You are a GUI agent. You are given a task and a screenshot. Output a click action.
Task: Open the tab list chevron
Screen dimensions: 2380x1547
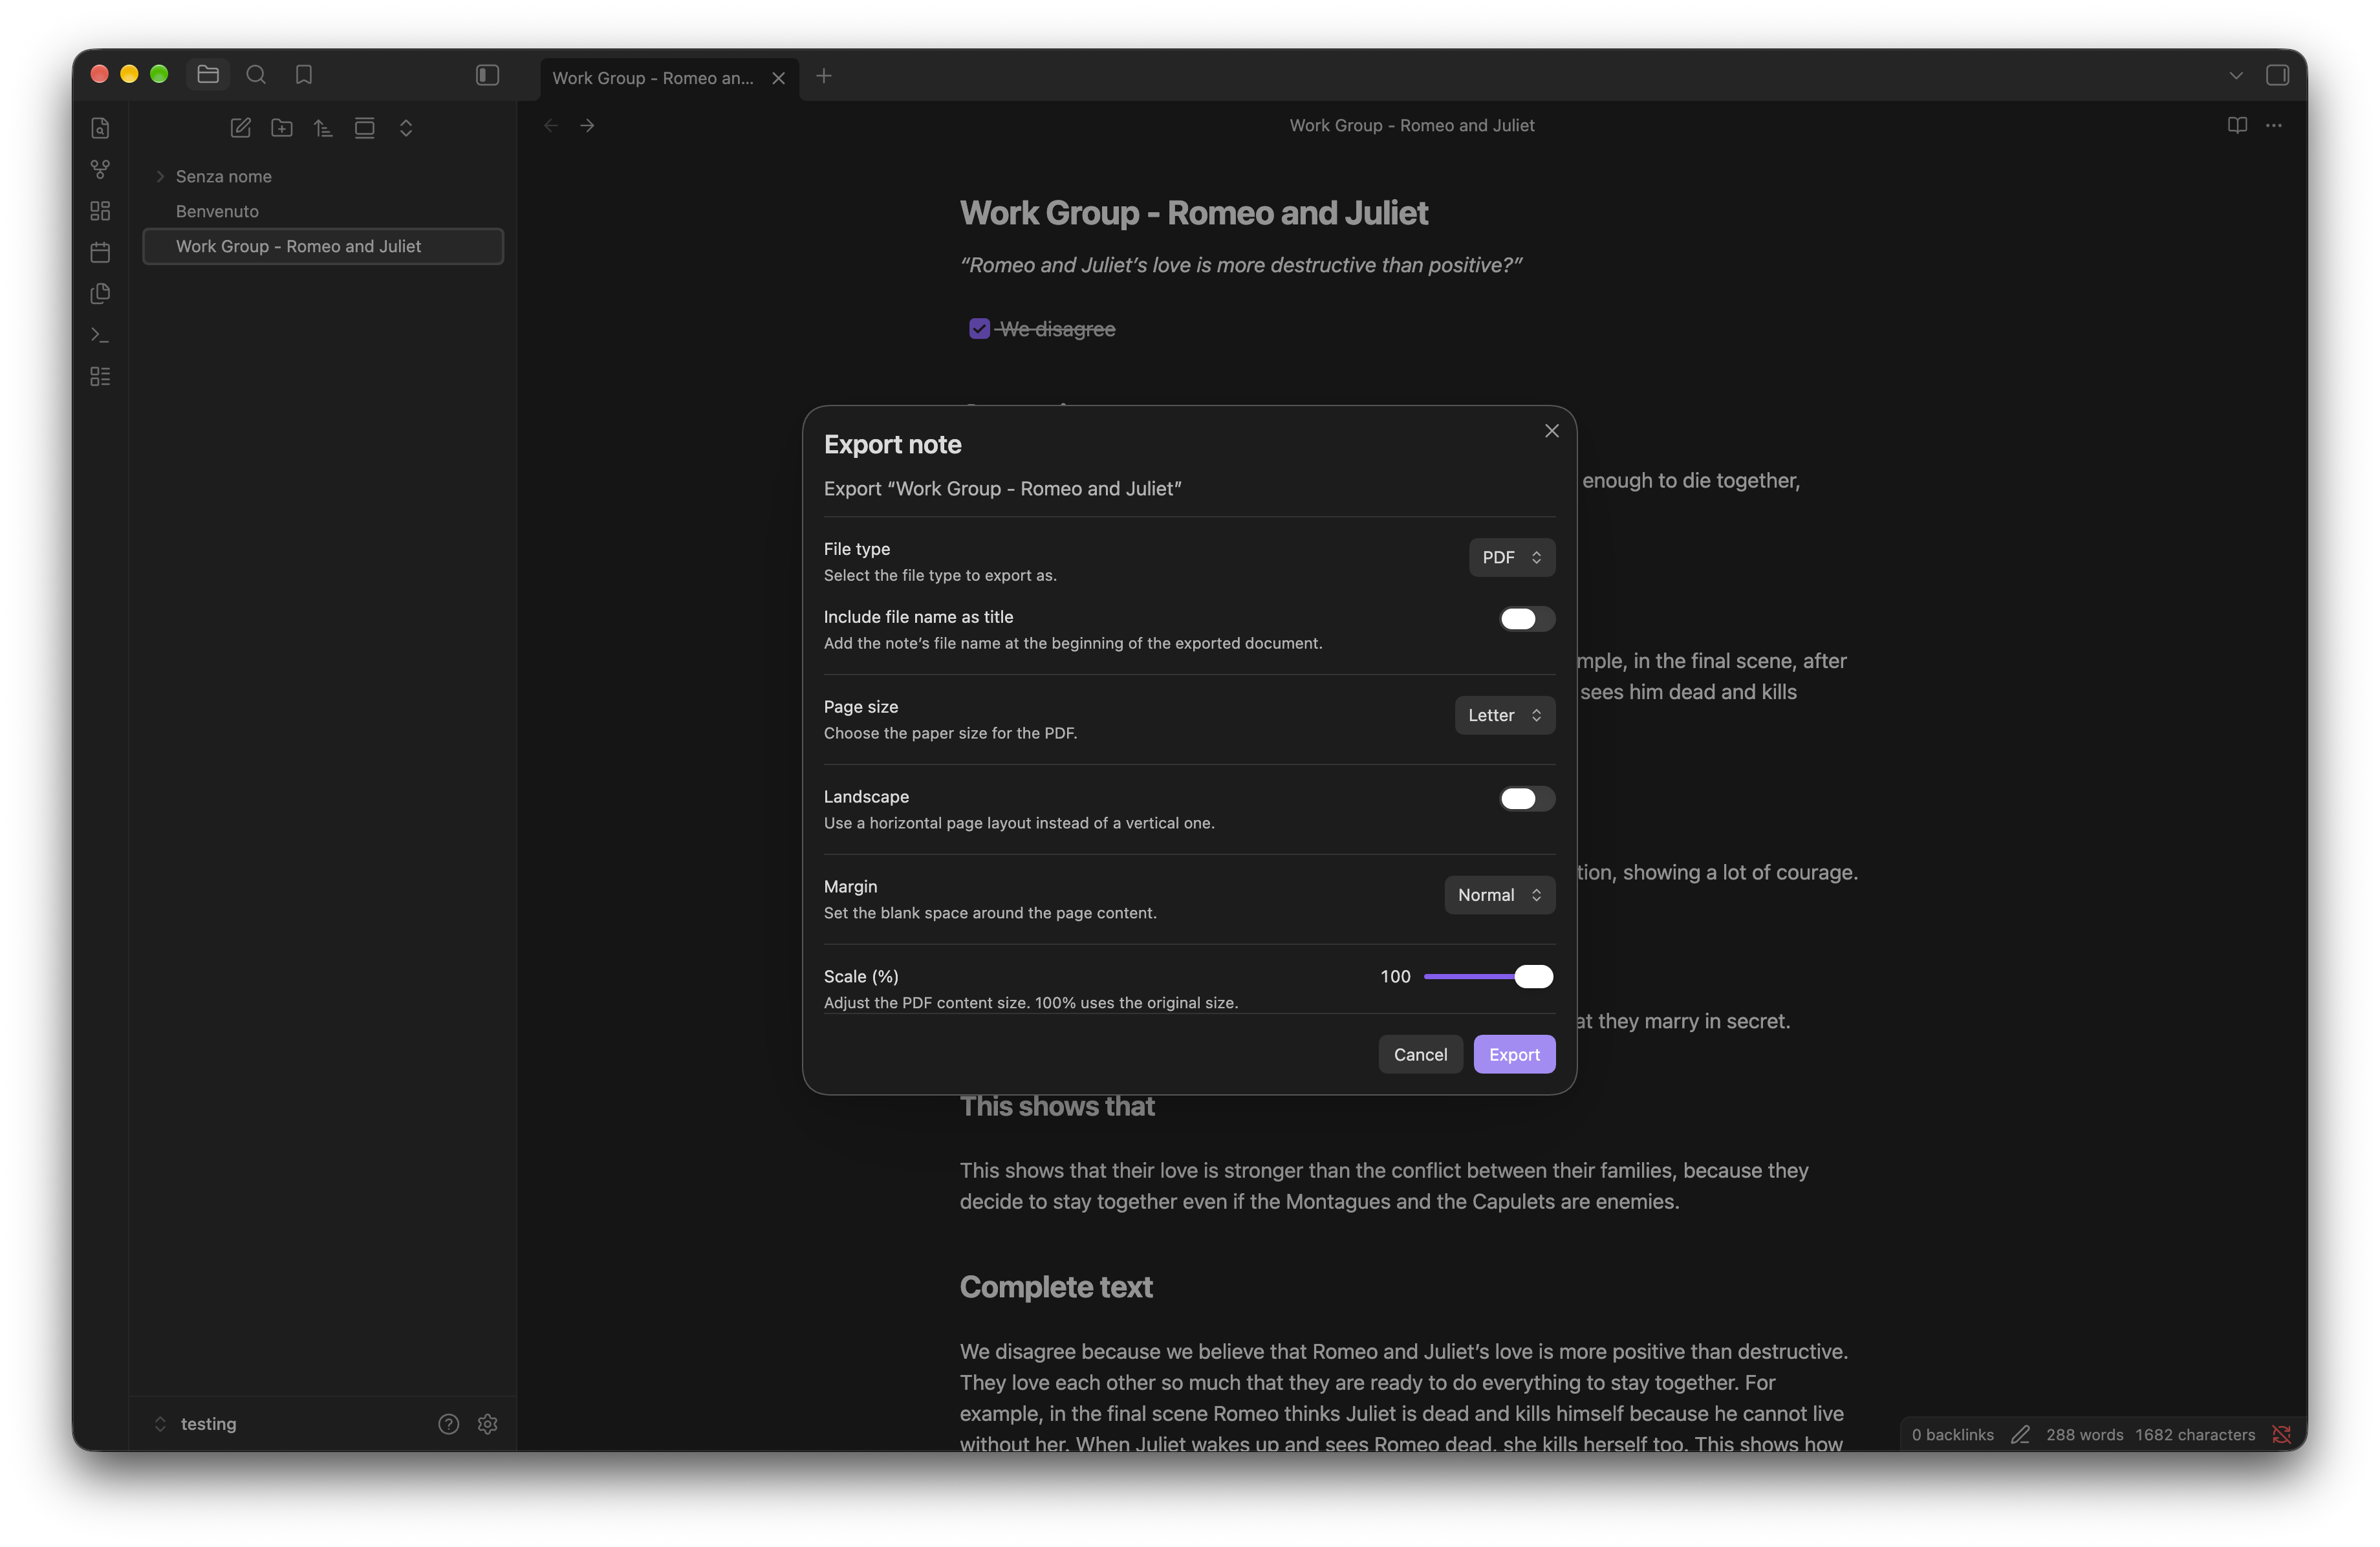coord(2235,75)
